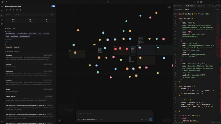Open the 'I want I want to...' master card
This screenshot has width=221, height=124.
pos(29,98)
